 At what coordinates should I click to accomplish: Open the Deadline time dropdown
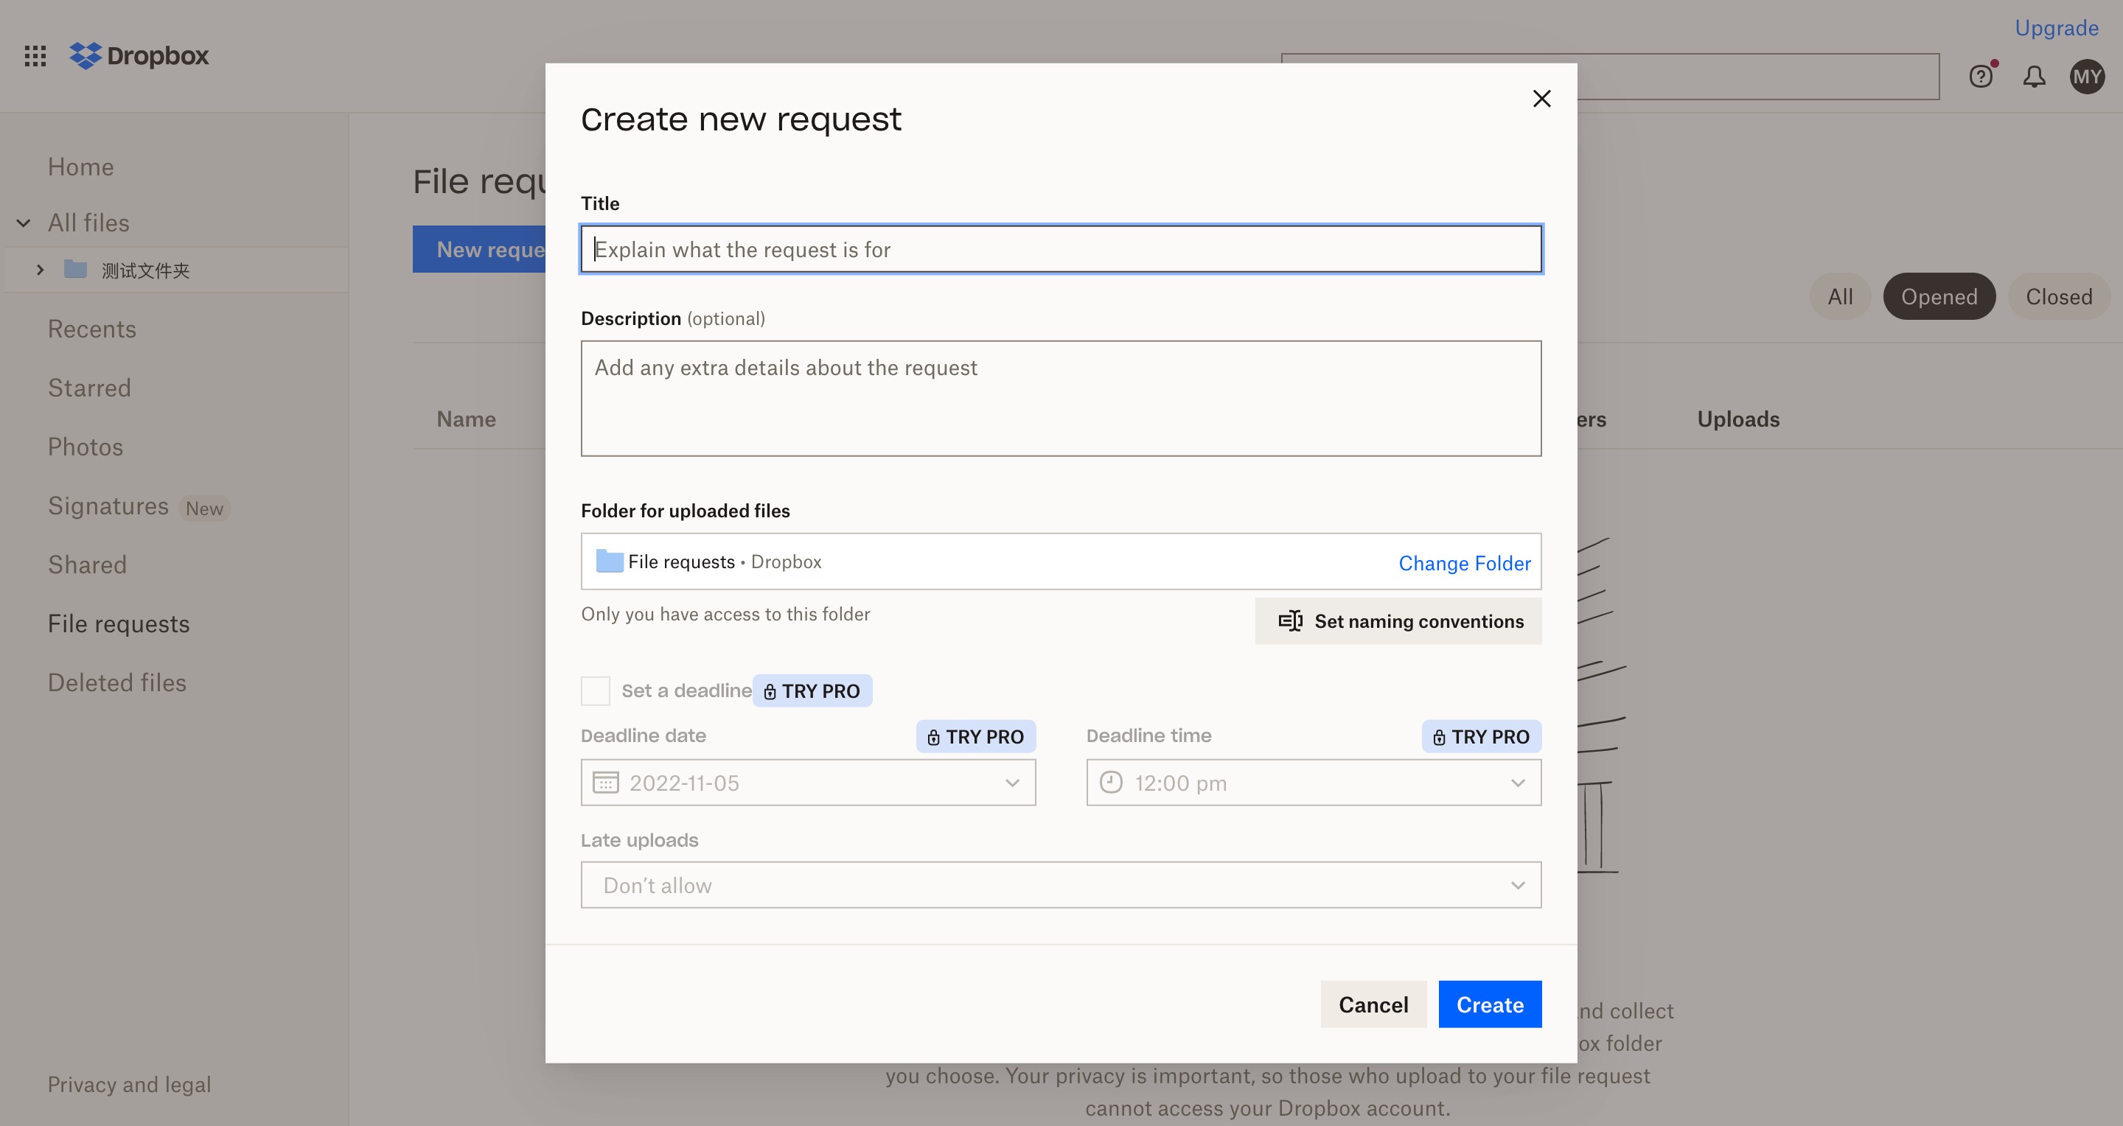coord(1314,783)
